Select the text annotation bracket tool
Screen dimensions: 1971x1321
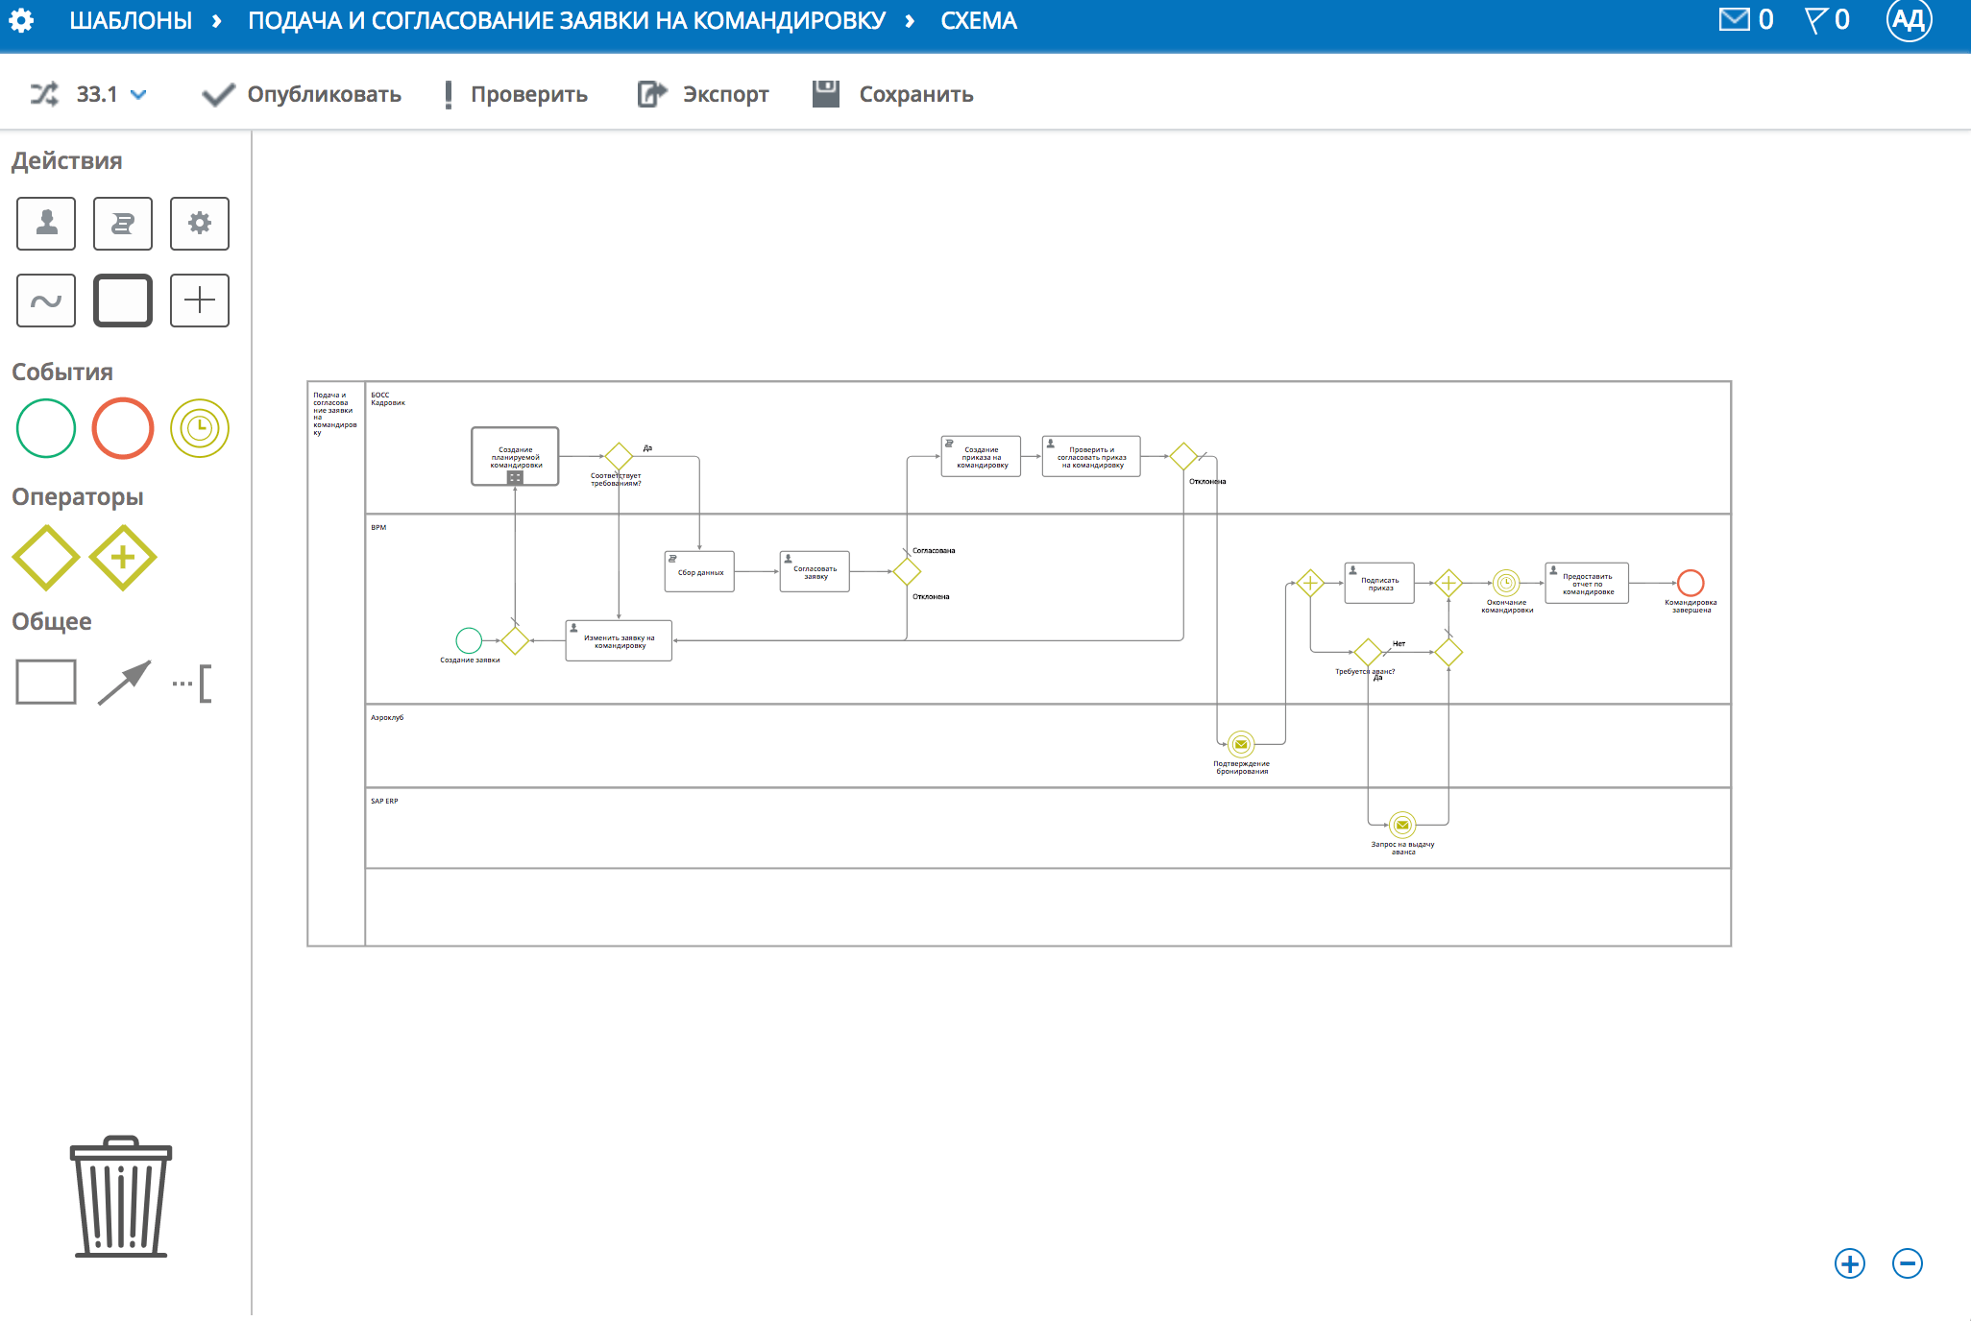[x=193, y=684]
